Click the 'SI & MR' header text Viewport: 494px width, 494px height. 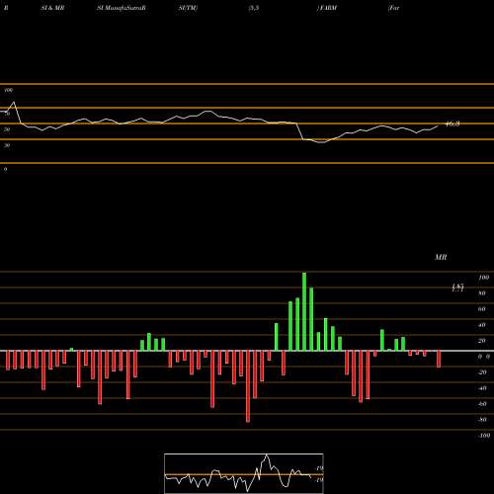click(x=52, y=8)
